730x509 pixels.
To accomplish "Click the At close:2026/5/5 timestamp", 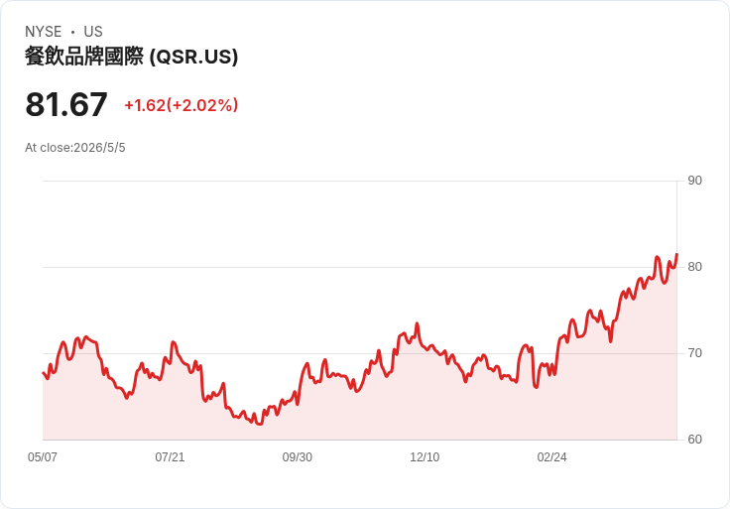I will tap(75, 148).
